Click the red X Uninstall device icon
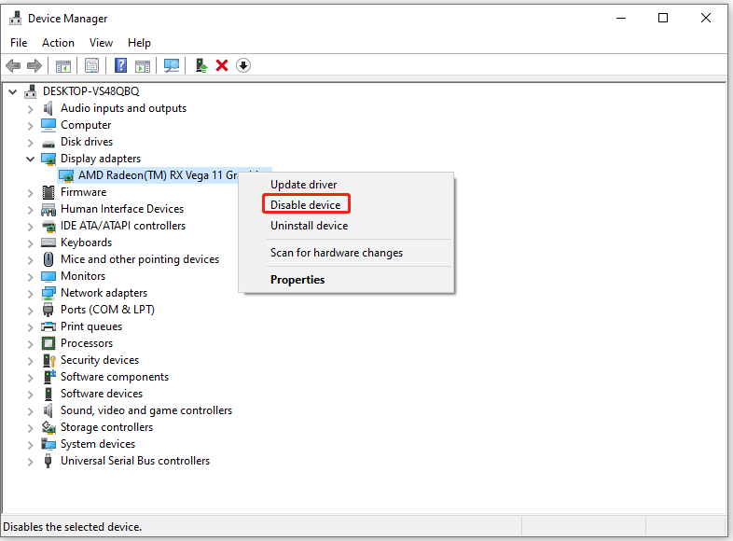The image size is (733, 541). (x=222, y=65)
